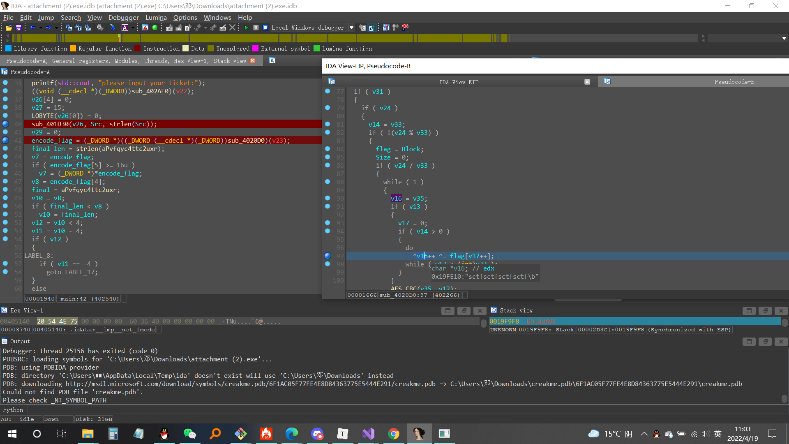Toggle breakpoint dot at line 90 v16 = v35
Viewport: 789px width, 444px height.
[x=328, y=198]
